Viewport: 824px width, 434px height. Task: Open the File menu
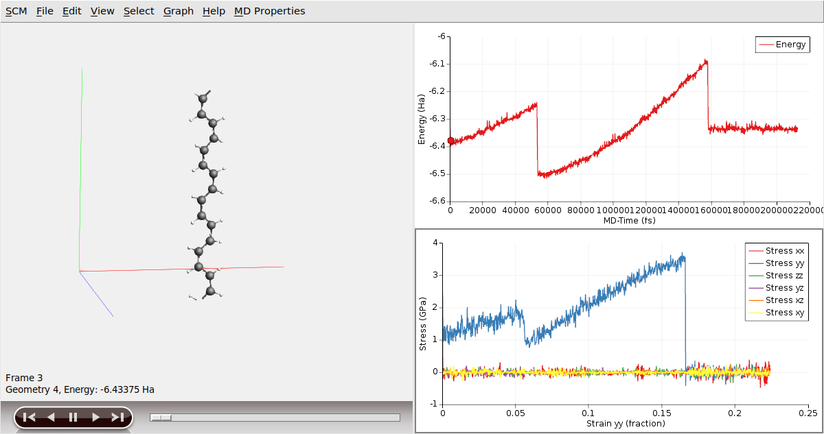pos(45,11)
